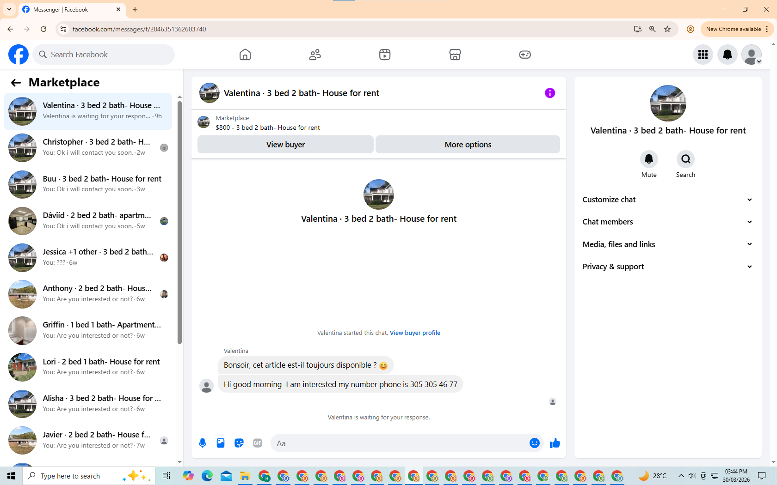
Task: Expand Customize chat section
Action: tap(667, 200)
